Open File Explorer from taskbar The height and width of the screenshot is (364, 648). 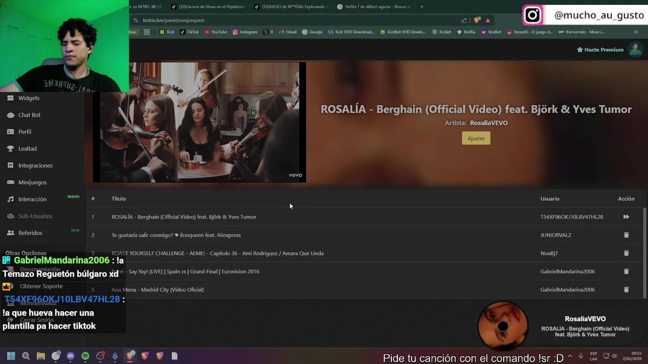click(40, 356)
